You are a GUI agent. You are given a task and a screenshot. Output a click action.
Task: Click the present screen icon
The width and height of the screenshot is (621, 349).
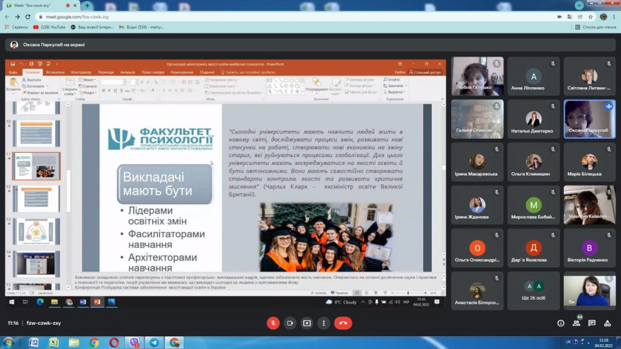307,323
